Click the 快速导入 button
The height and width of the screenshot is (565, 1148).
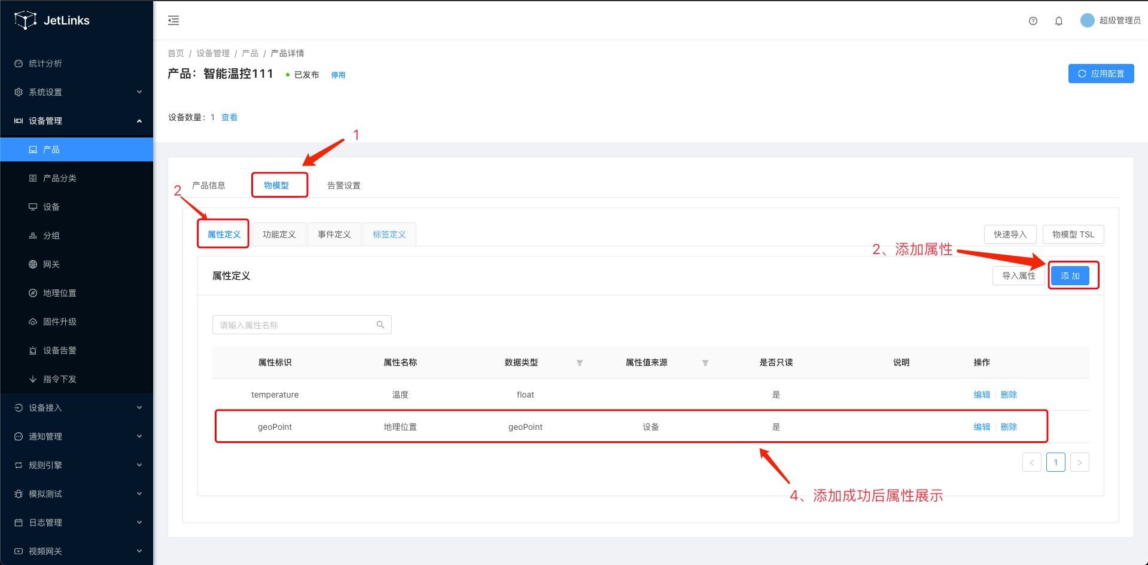(x=1010, y=234)
